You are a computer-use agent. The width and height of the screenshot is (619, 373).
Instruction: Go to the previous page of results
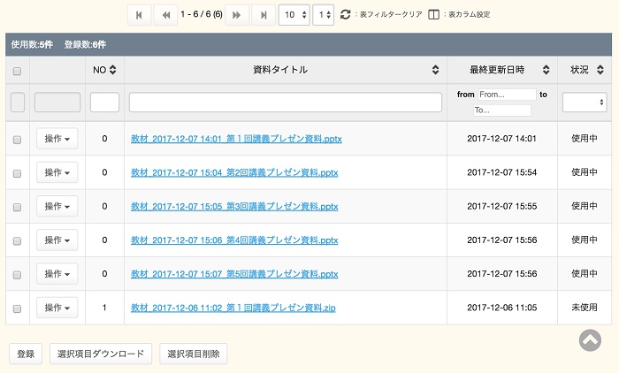pos(164,15)
